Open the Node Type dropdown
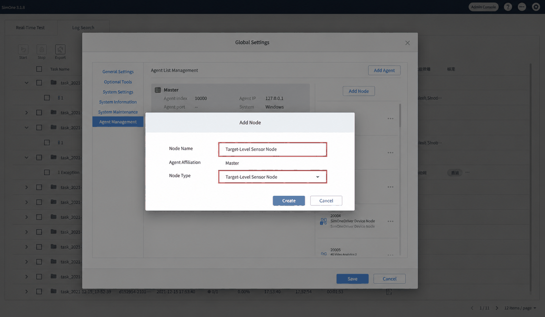Screen dimensions: 545x317 coord(272,177)
